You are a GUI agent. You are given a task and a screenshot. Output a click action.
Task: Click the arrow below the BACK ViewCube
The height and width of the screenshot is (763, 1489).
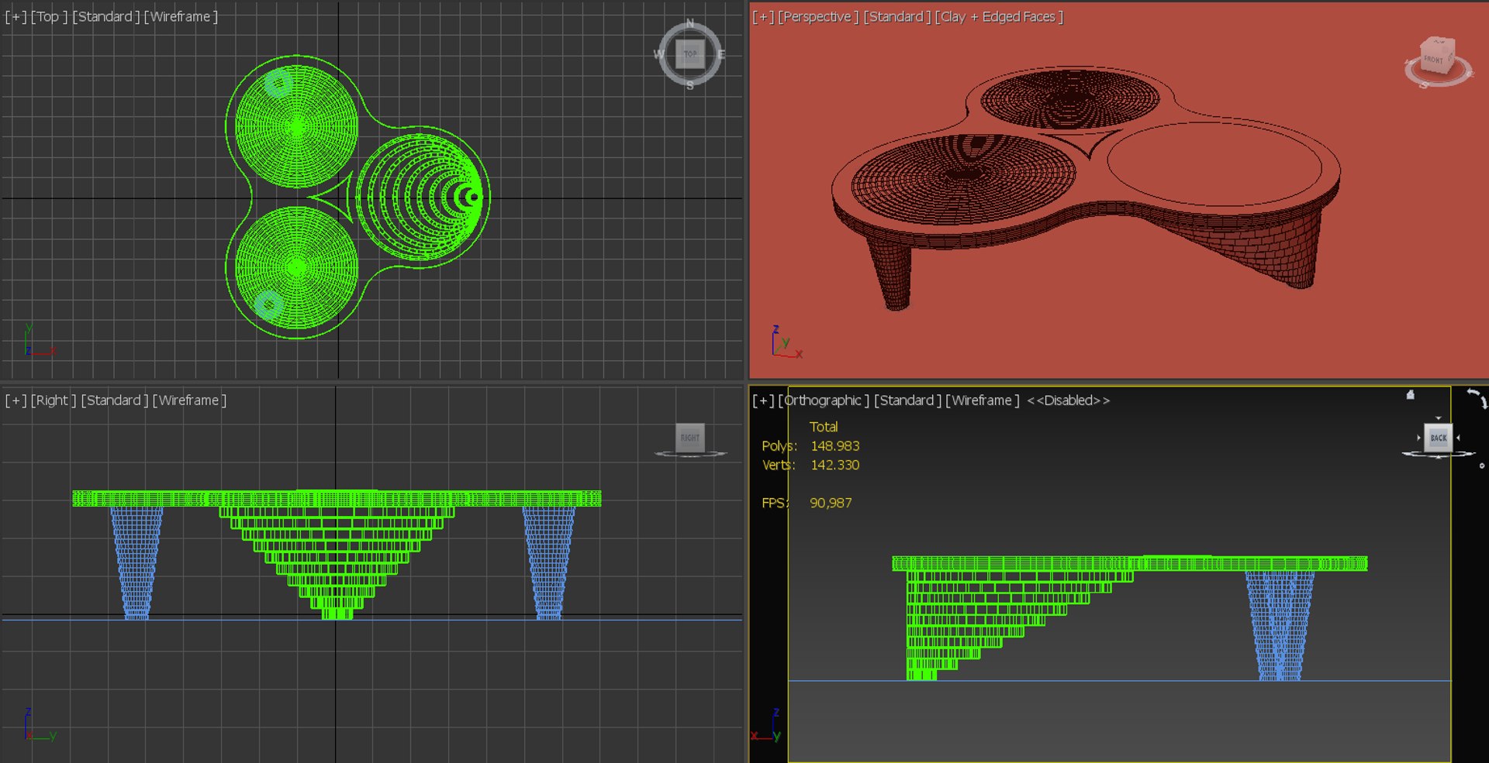[x=1439, y=457]
